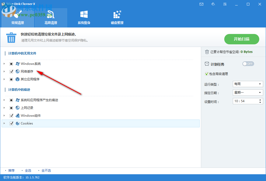Decrease 设置时间 with down arrow
Screen dimensions: 266x181
260,102
